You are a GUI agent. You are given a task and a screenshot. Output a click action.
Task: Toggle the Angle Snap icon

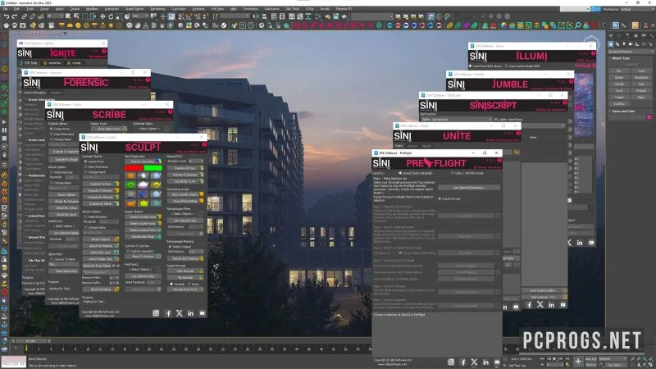coord(189,16)
